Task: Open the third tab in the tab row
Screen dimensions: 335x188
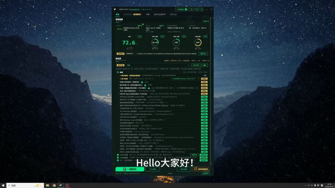Action: pos(148,14)
